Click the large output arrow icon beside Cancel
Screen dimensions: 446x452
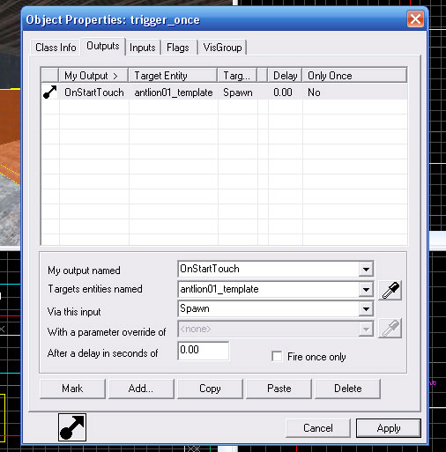click(72, 427)
